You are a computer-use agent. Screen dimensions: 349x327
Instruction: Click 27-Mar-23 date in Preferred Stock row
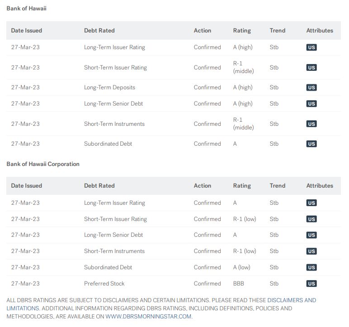coord(25,284)
